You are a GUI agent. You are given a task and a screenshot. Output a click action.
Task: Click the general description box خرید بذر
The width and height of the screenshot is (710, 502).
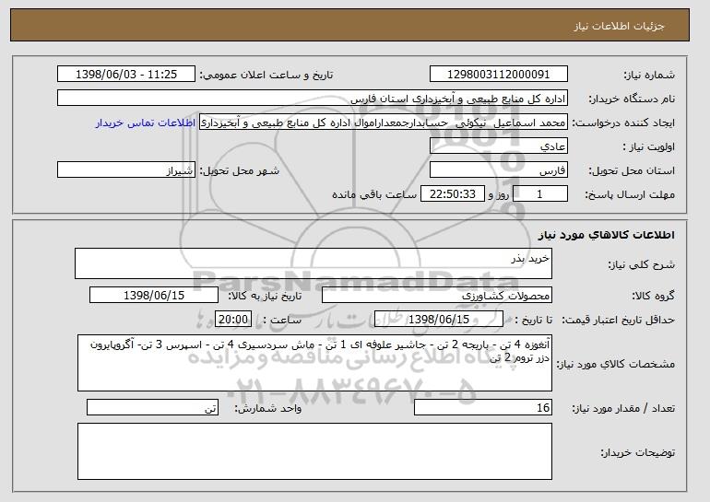tap(314, 263)
